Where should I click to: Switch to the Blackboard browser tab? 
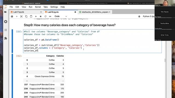pos(87,3)
